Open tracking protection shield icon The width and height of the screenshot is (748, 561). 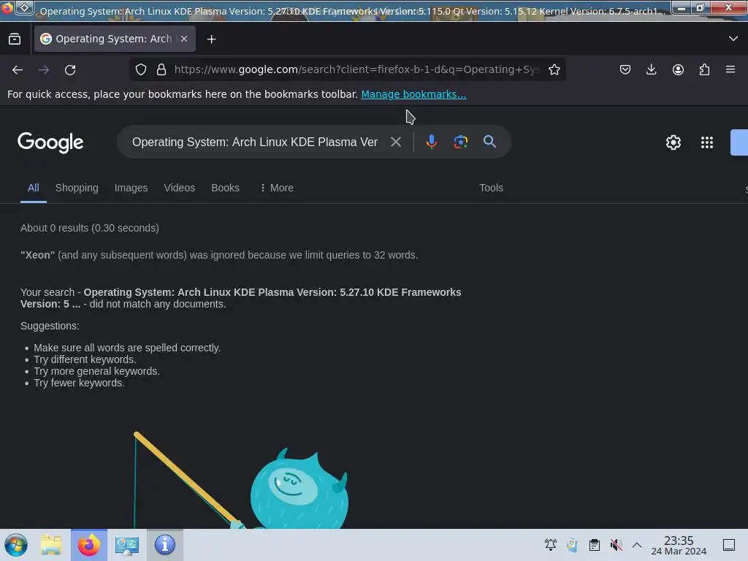click(x=141, y=69)
